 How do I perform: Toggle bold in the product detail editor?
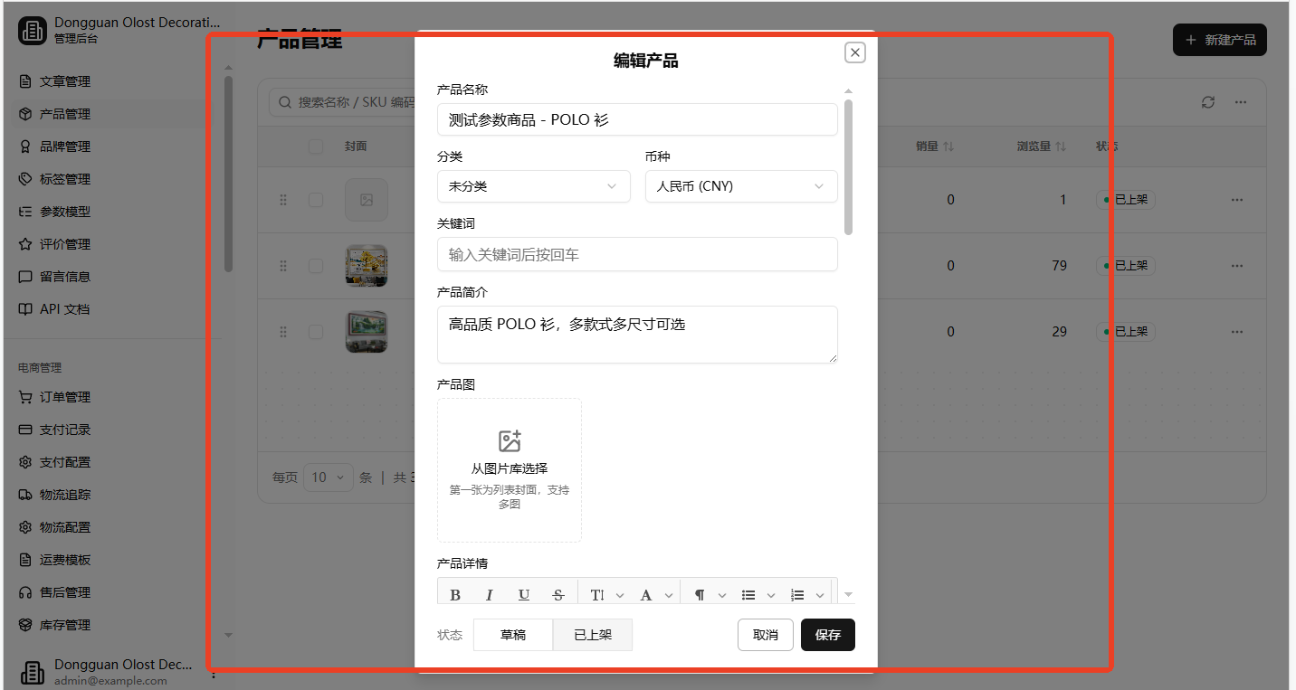click(455, 594)
